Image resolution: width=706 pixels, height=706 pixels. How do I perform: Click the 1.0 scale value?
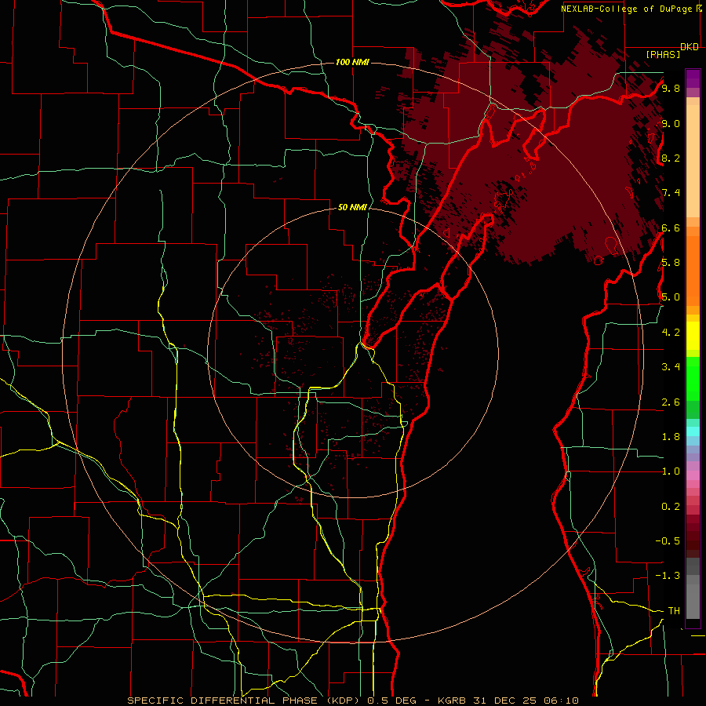click(671, 471)
